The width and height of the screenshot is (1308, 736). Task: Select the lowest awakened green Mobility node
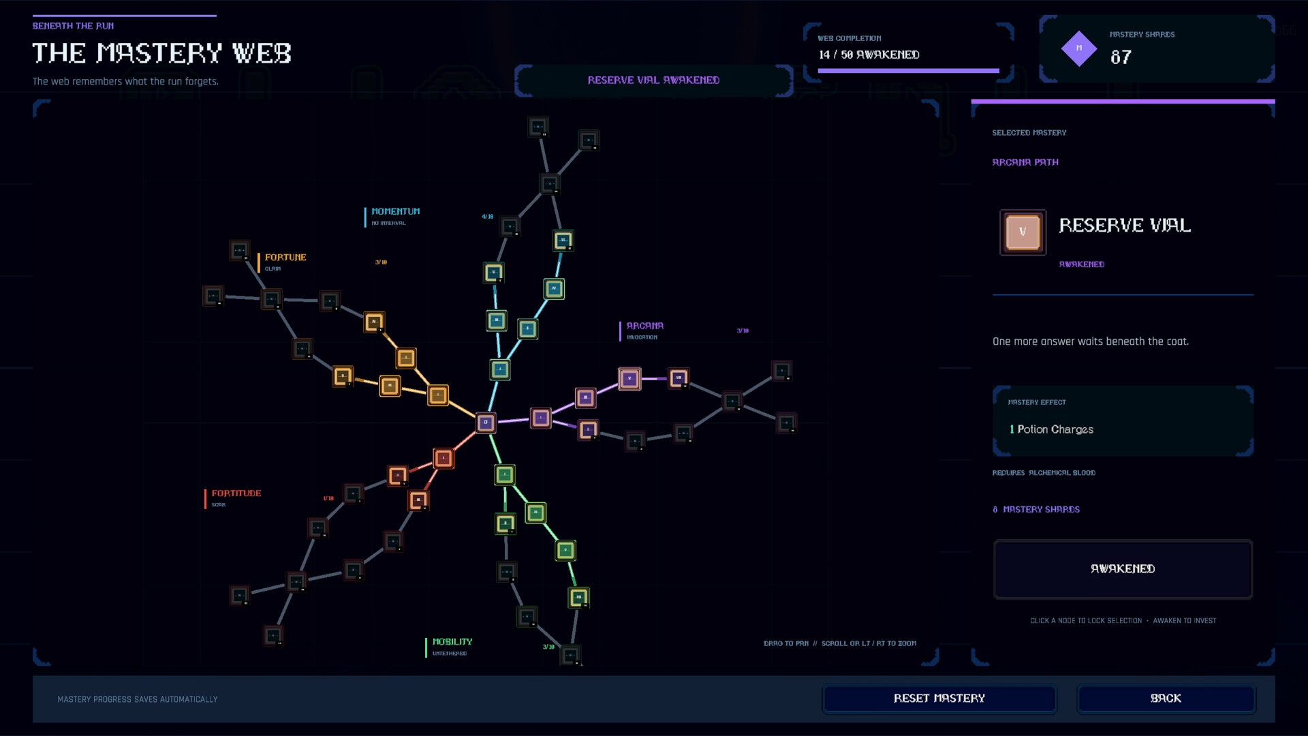[x=578, y=598]
